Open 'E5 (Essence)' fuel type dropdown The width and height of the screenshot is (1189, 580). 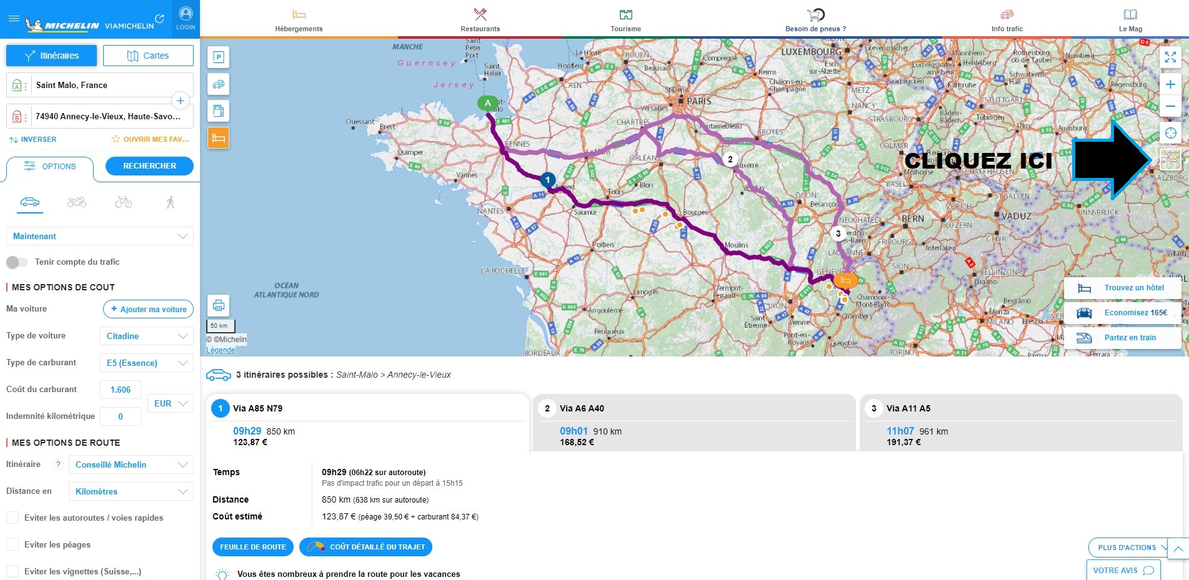[147, 363]
